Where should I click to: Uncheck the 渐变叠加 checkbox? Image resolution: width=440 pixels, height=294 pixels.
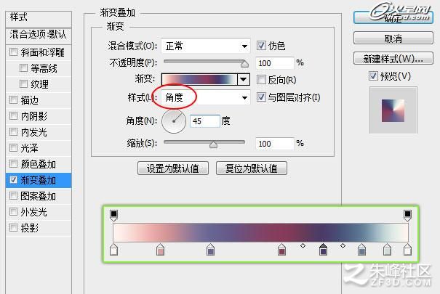tap(13, 179)
